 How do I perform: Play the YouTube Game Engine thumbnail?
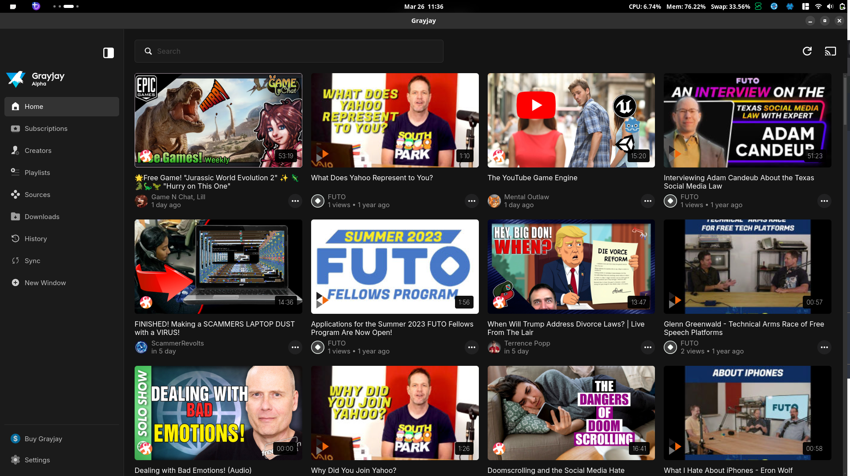click(571, 120)
